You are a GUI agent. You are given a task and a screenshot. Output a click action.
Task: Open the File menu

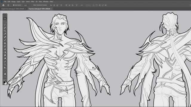click(x=5, y=1)
